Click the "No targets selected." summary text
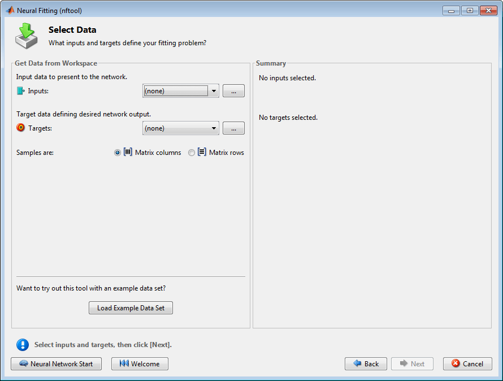Screen dimensions: 503x381 click(288, 118)
